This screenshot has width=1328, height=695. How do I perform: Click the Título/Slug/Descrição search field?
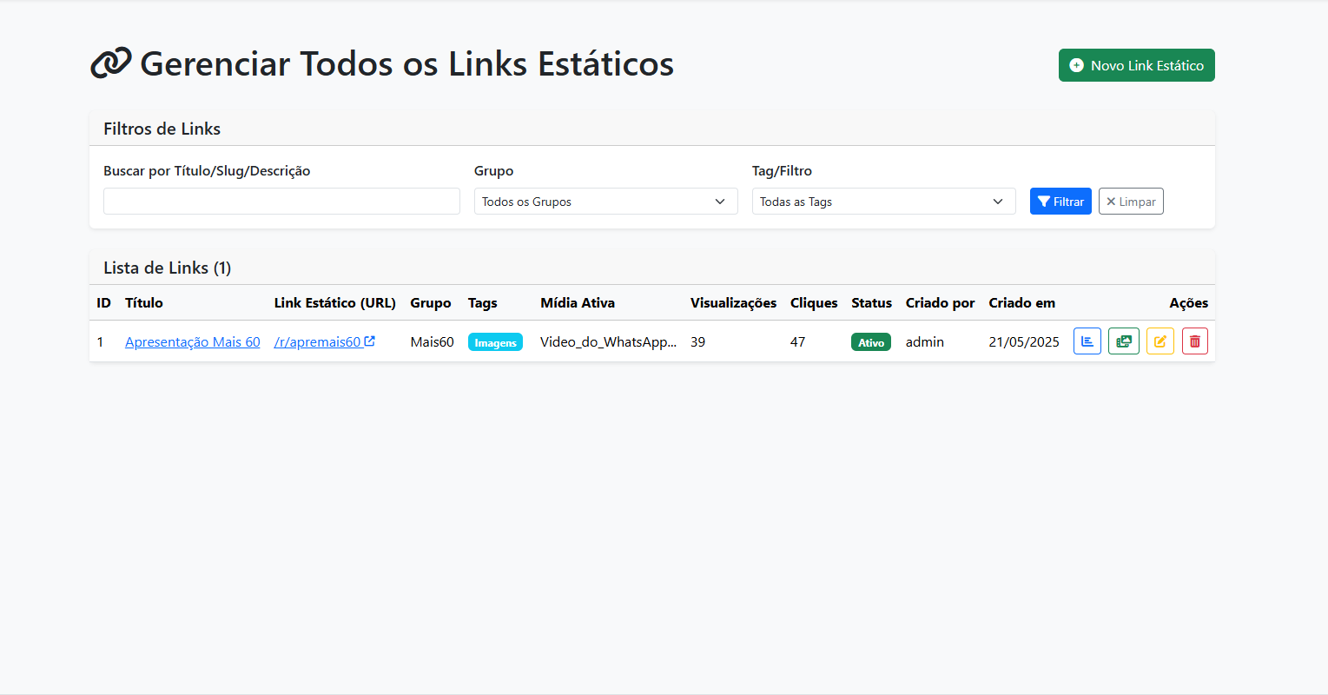[x=281, y=201]
